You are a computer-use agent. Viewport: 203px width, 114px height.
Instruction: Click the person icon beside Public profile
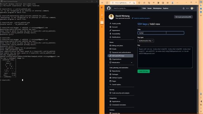pos(110,24)
